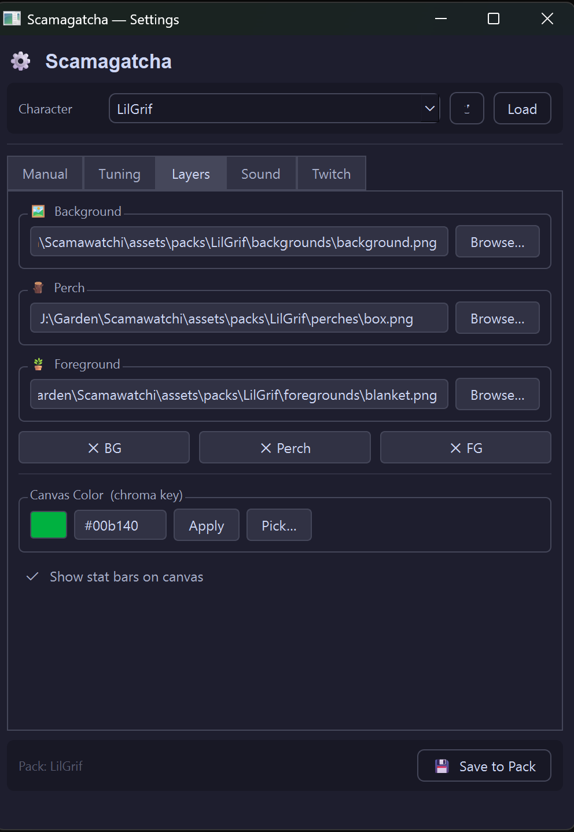Open the LilGrif character combo box

click(x=266, y=109)
